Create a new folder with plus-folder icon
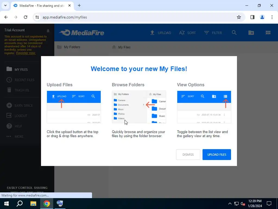Image resolution: width=278 pixels, height=209 pixels. tap(251, 33)
